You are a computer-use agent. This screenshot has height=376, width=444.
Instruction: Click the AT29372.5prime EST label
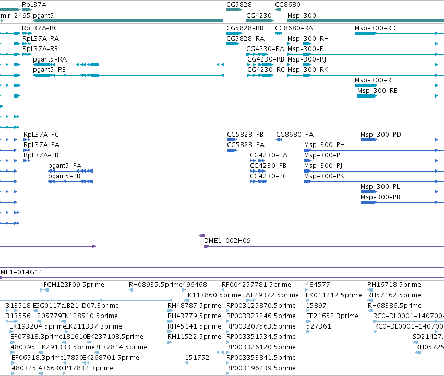(272, 295)
